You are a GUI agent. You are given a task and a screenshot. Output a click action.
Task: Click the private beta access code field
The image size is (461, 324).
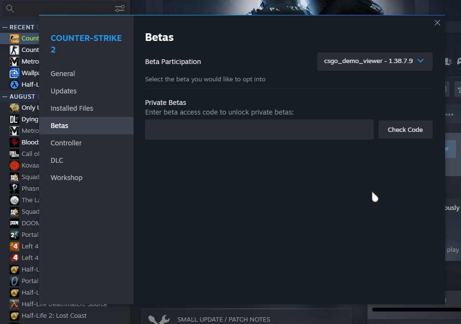tap(259, 130)
